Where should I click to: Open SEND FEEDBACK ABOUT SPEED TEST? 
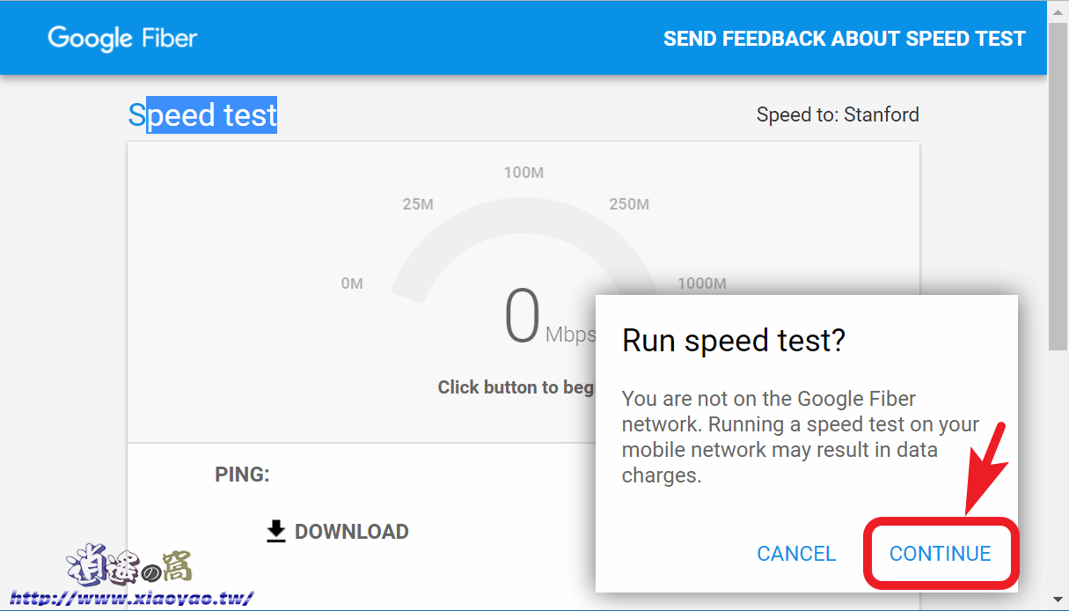click(x=845, y=38)
